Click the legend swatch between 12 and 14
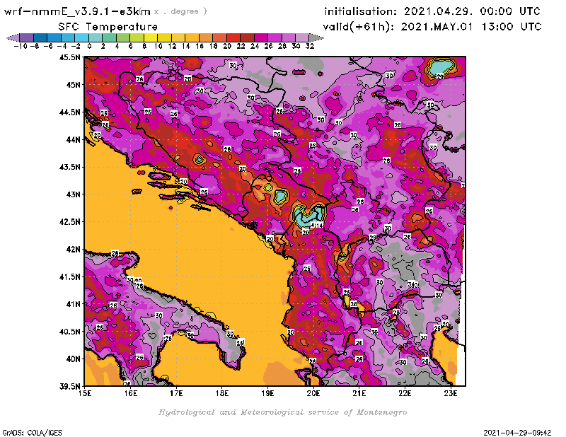566x437 pixels. point(178,37)
